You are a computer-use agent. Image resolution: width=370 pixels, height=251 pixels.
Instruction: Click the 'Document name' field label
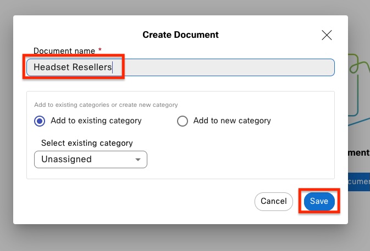coord(64,50)
